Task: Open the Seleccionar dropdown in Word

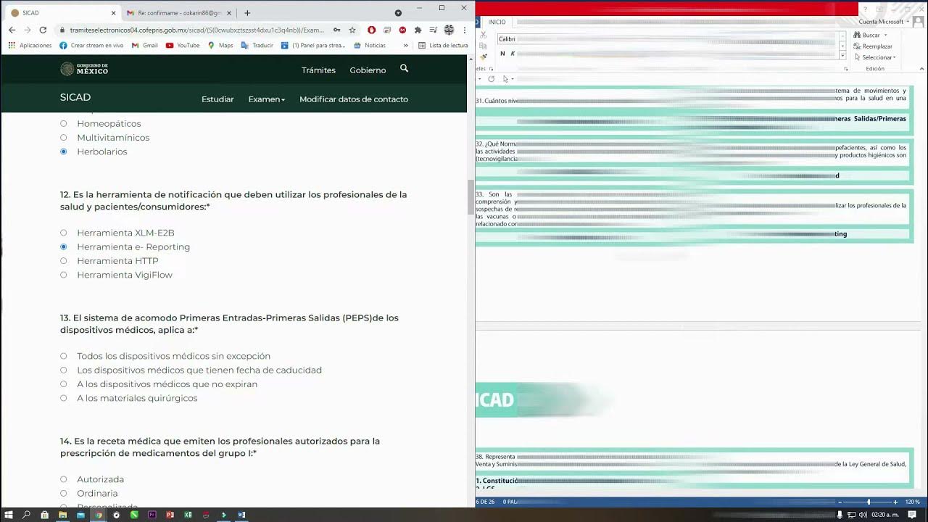Action: [875, 57]
